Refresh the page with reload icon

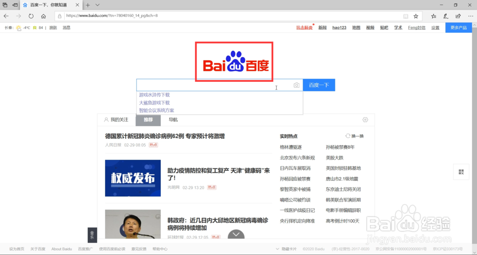pyautogui.click(x=31, y=16)
